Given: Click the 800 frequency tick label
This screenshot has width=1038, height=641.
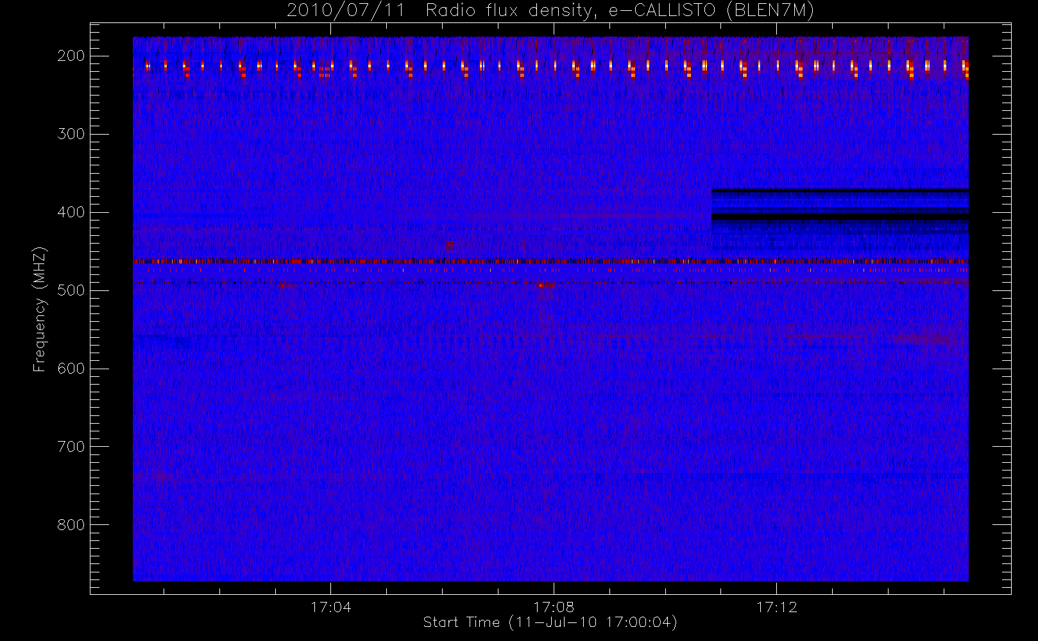Looking at the screenshot, I should click(x=71, y=525).
